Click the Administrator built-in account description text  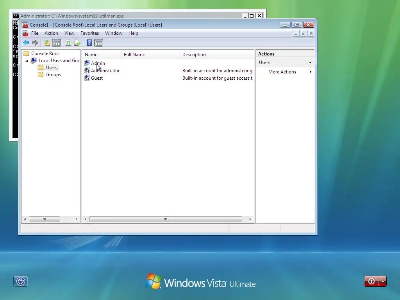218,71
